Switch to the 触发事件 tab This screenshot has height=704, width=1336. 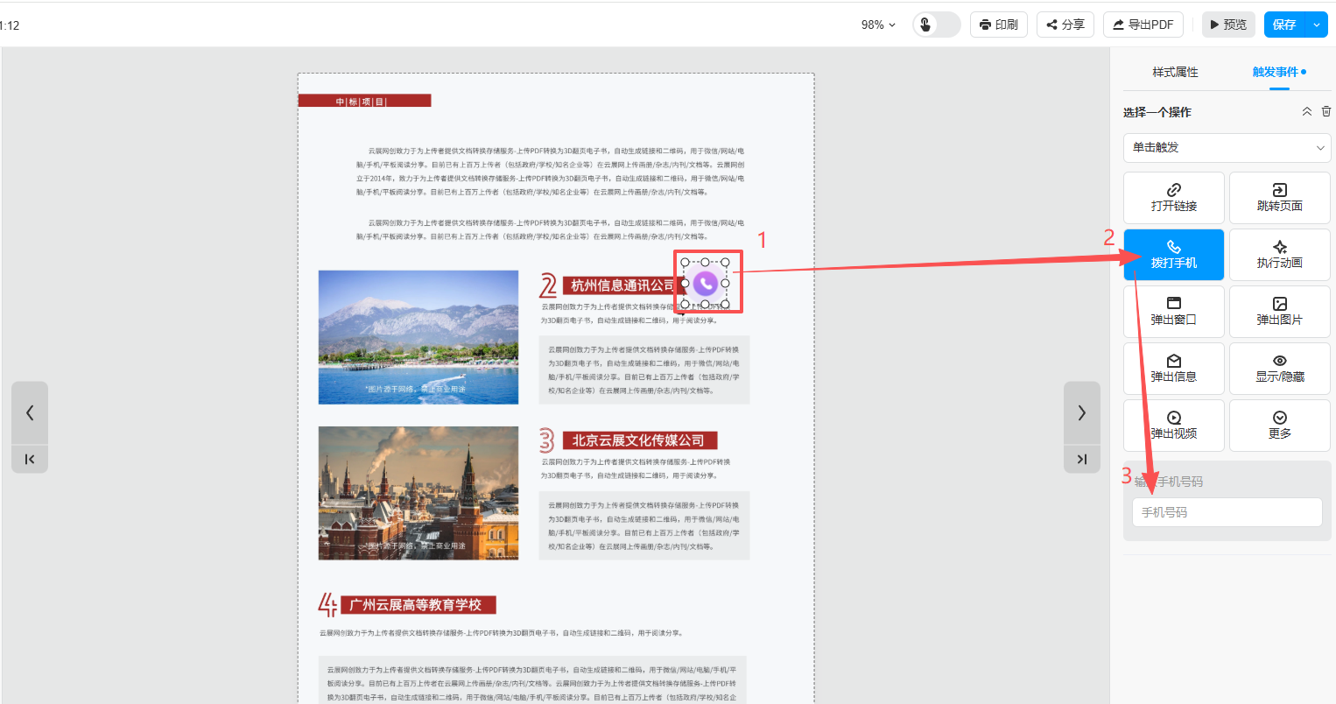coord(1275,72)
